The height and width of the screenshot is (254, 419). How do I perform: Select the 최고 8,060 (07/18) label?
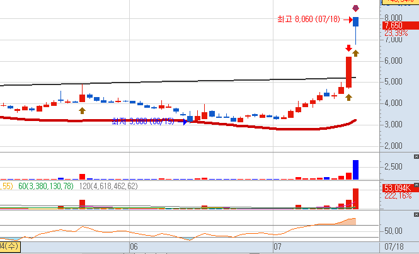[x=309, y=20]
